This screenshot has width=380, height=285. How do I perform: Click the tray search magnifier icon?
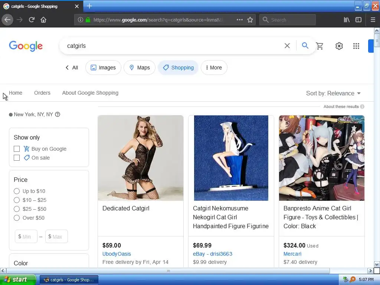coord(353,279)
